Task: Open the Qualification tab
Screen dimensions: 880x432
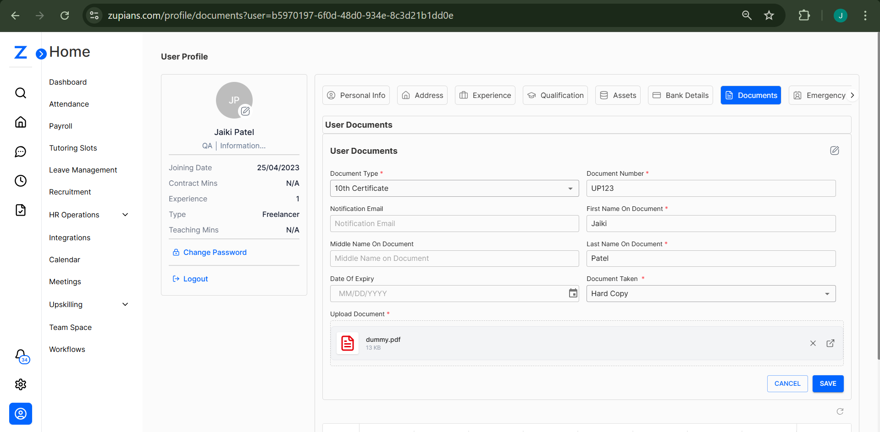Action: click(555, 95)
